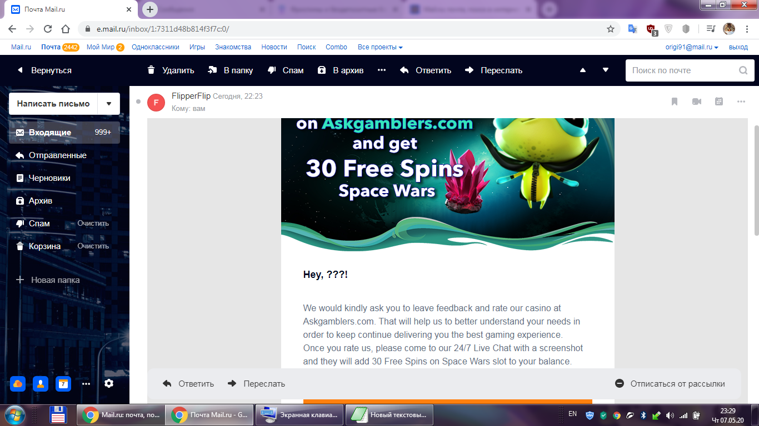Open Новый текстовый taskbar item

click(x=390, y=415)
